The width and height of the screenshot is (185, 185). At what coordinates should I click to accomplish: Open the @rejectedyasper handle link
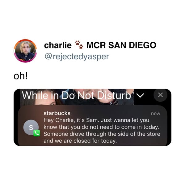(77, 57)
